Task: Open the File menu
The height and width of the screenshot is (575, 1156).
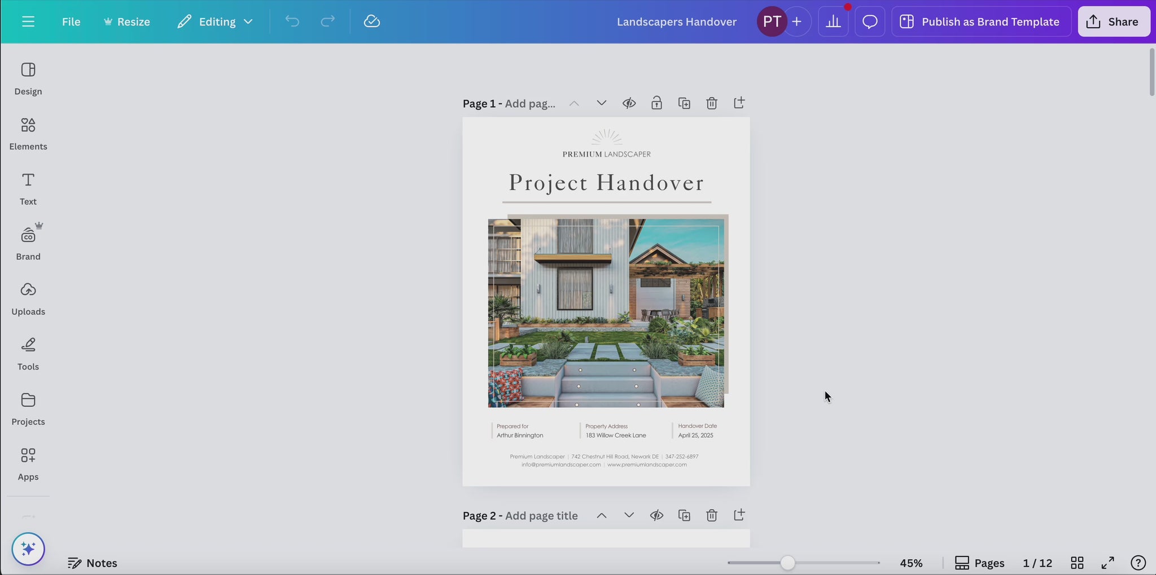Action: pos(71,21)
